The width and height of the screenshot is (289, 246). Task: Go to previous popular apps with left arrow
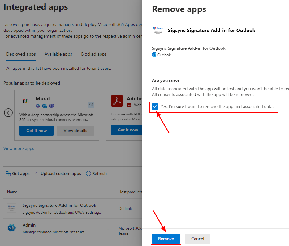[8, 113]
